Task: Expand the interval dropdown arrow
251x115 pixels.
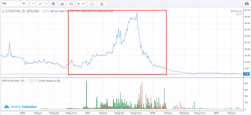Action: [x=33, y=3]
